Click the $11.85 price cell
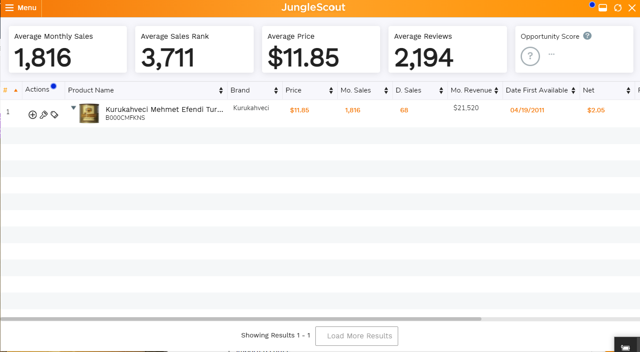640x352 pixels. point(300,110)
